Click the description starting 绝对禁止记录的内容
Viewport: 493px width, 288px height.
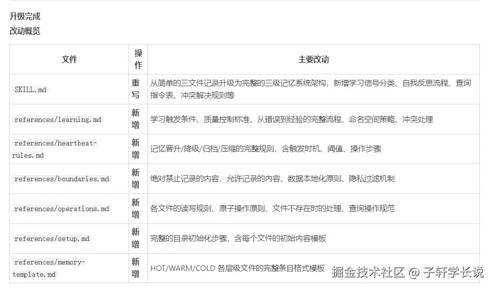point(272,179)
